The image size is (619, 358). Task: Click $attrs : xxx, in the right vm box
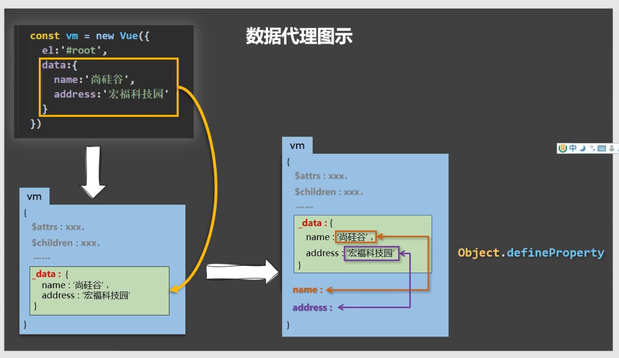321,176
